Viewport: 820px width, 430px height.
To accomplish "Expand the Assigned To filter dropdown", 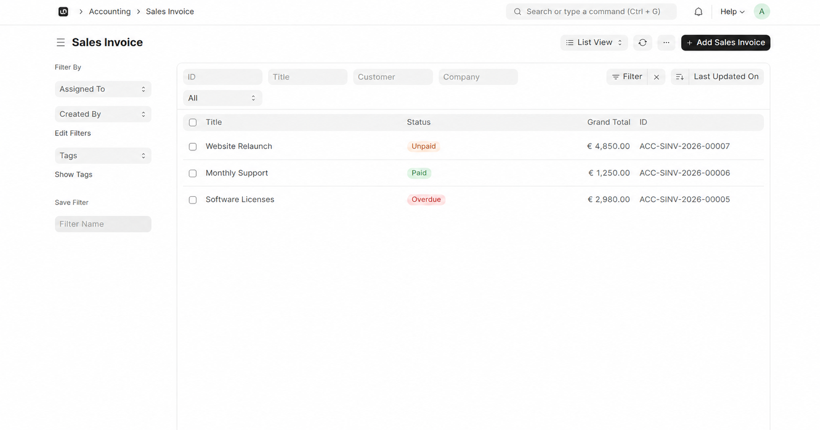I will (x=103, y=89).
